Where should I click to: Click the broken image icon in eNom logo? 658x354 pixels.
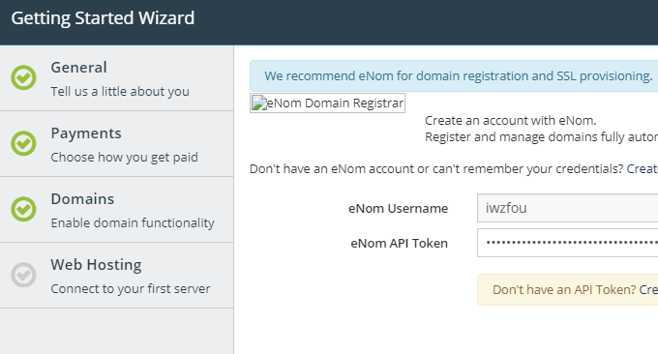259,103
